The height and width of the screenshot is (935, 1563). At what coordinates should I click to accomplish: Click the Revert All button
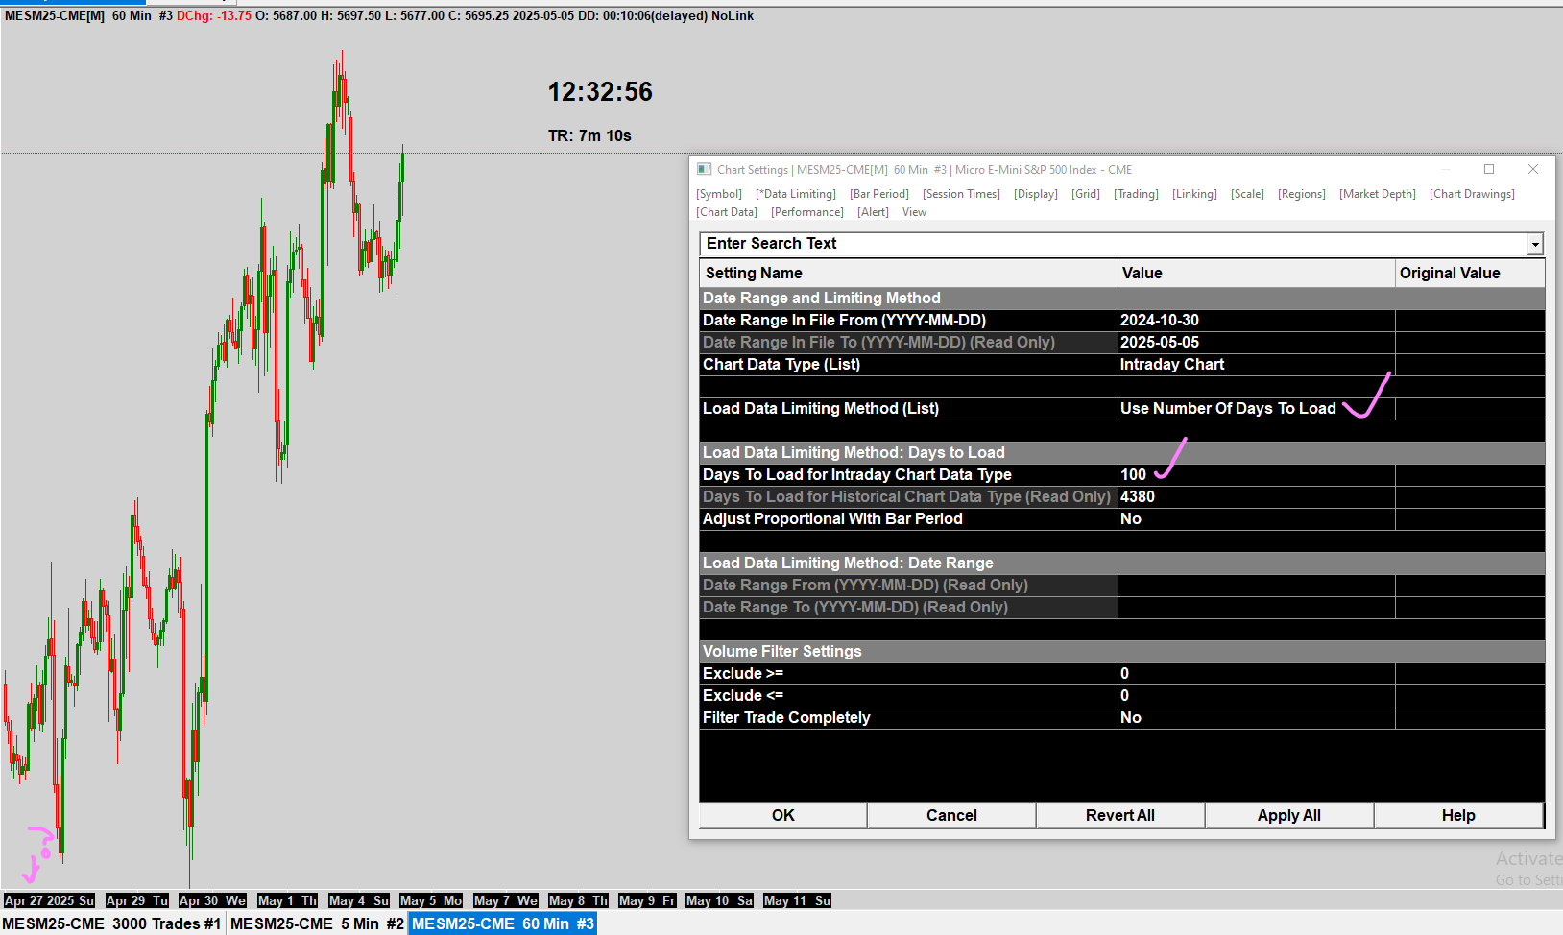tap(1120, 815)
